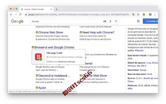Bookmark this page with the star icon
Image resolution: width=166 pixels, height=104 pixels.
(138, 15)
